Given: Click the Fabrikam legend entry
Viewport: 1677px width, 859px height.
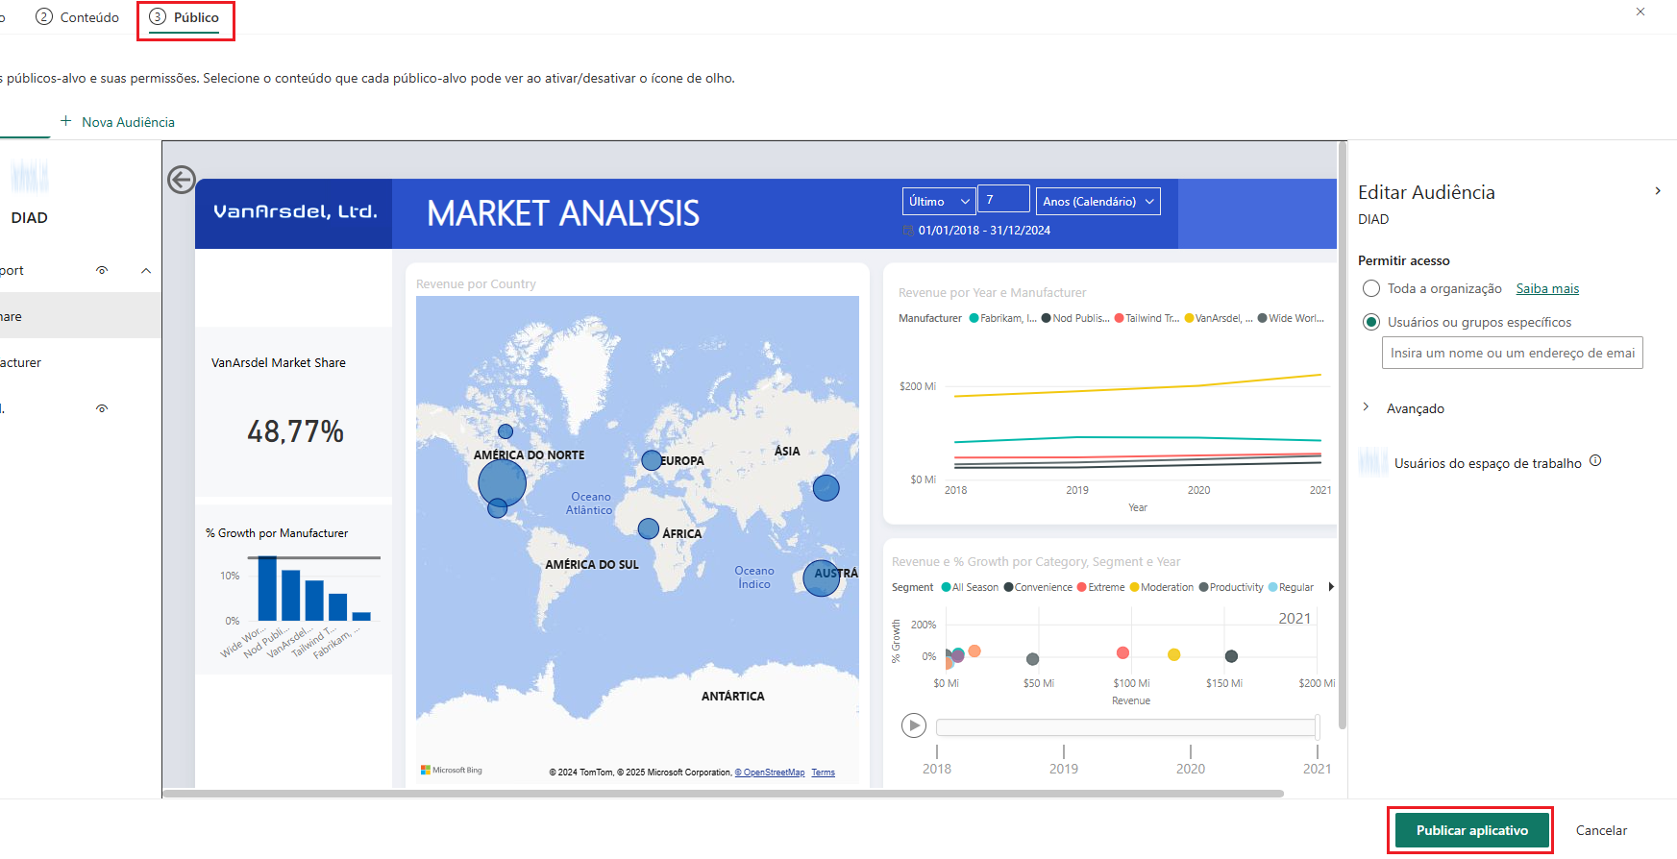Looking at the screenshot, I should coord(1003,318).
